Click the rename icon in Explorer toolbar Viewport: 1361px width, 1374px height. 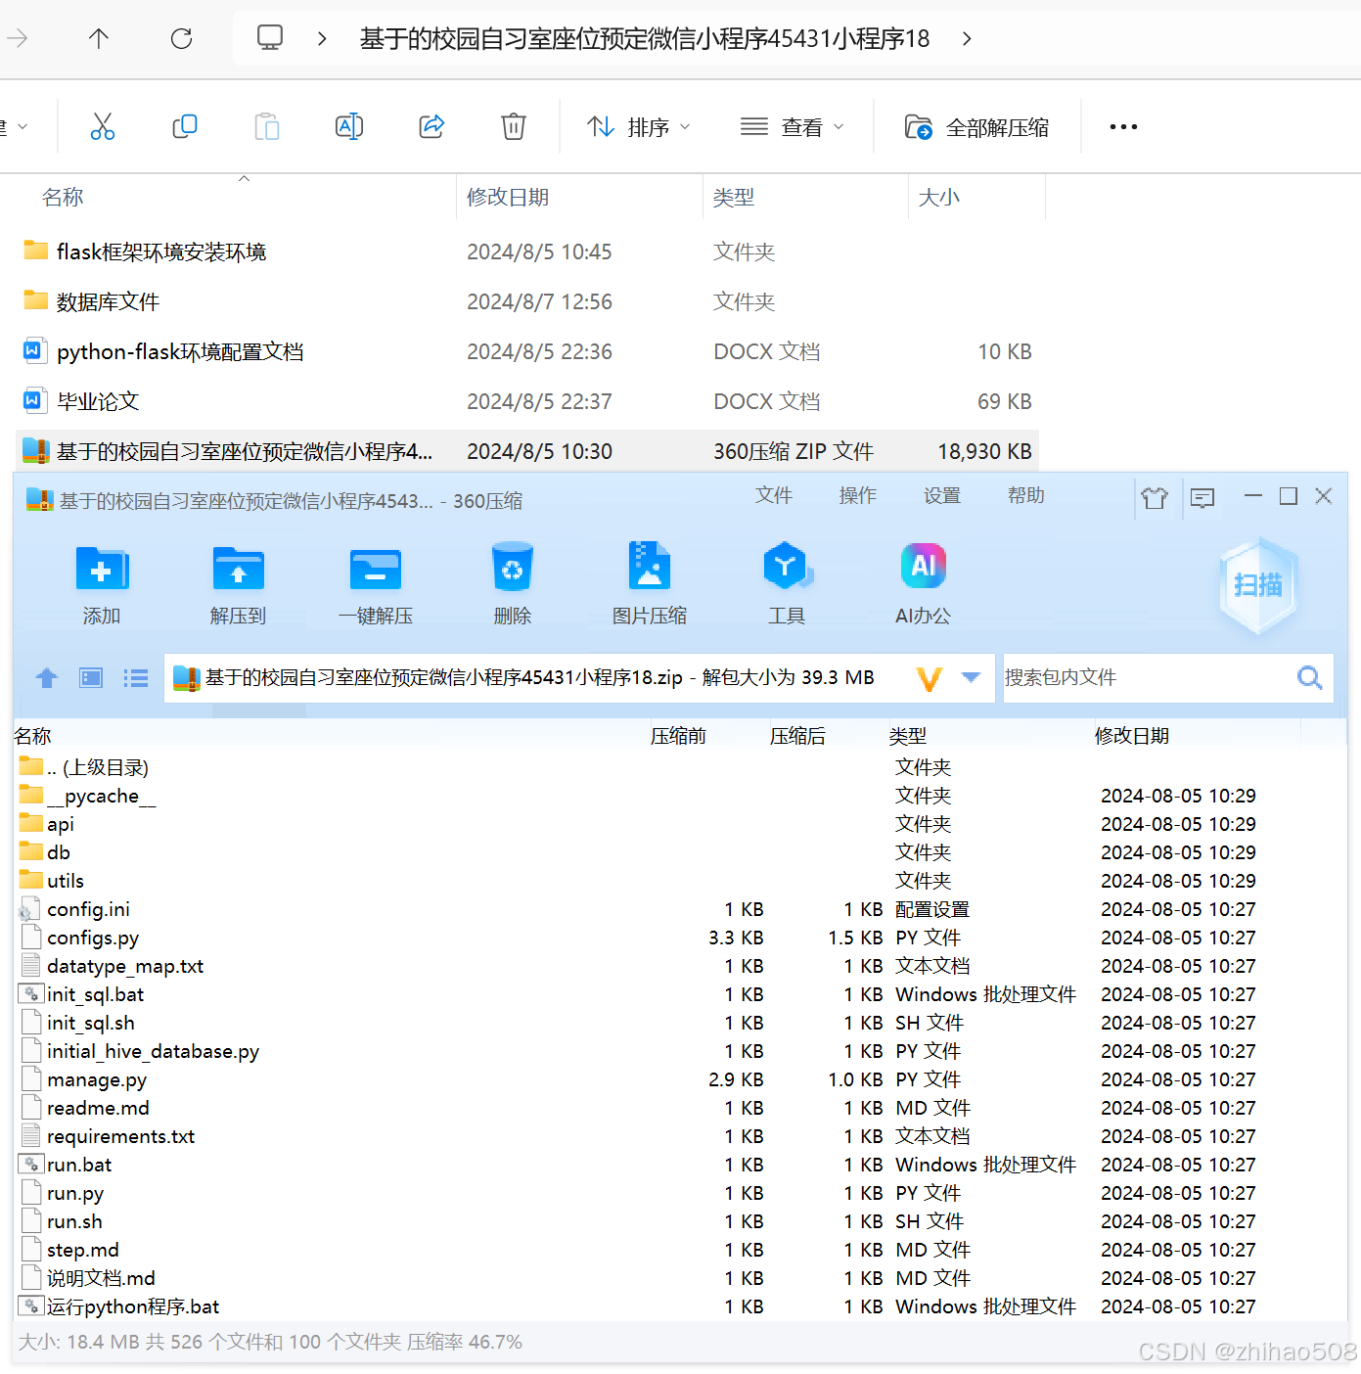[x=349, y=126]
